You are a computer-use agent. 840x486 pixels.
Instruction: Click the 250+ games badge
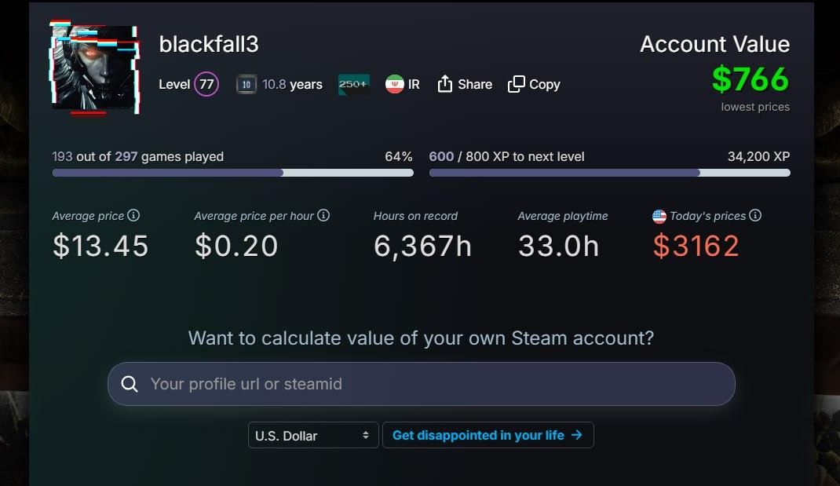coord(353,84)
